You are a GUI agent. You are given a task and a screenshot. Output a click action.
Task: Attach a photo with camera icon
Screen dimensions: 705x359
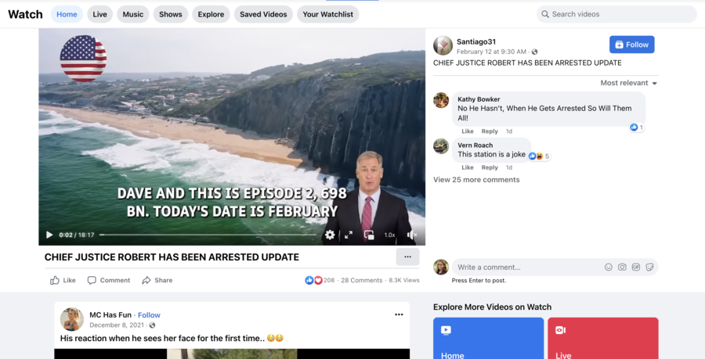622,267
